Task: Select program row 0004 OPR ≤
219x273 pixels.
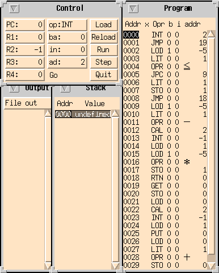Action: click(x=165, y=66)
